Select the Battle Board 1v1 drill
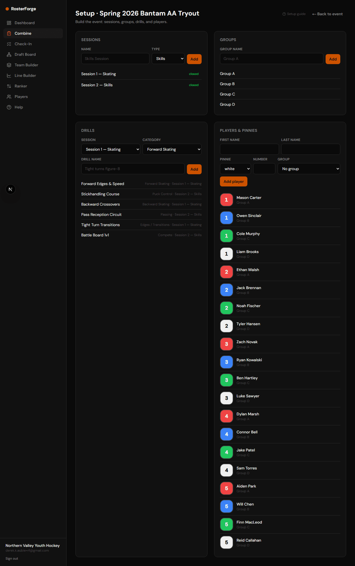This screenshot has width=355, height=566. [141, 235]
